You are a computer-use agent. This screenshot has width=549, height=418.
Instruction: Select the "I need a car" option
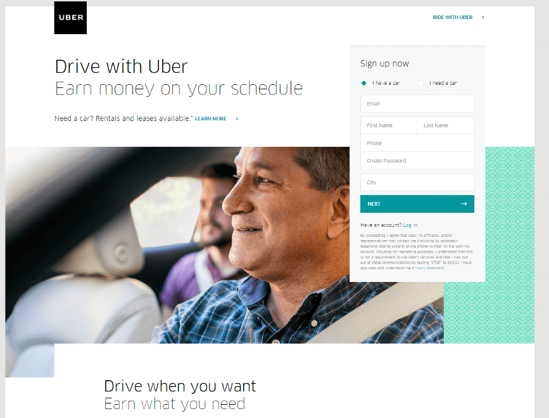[x=421, y=83]
